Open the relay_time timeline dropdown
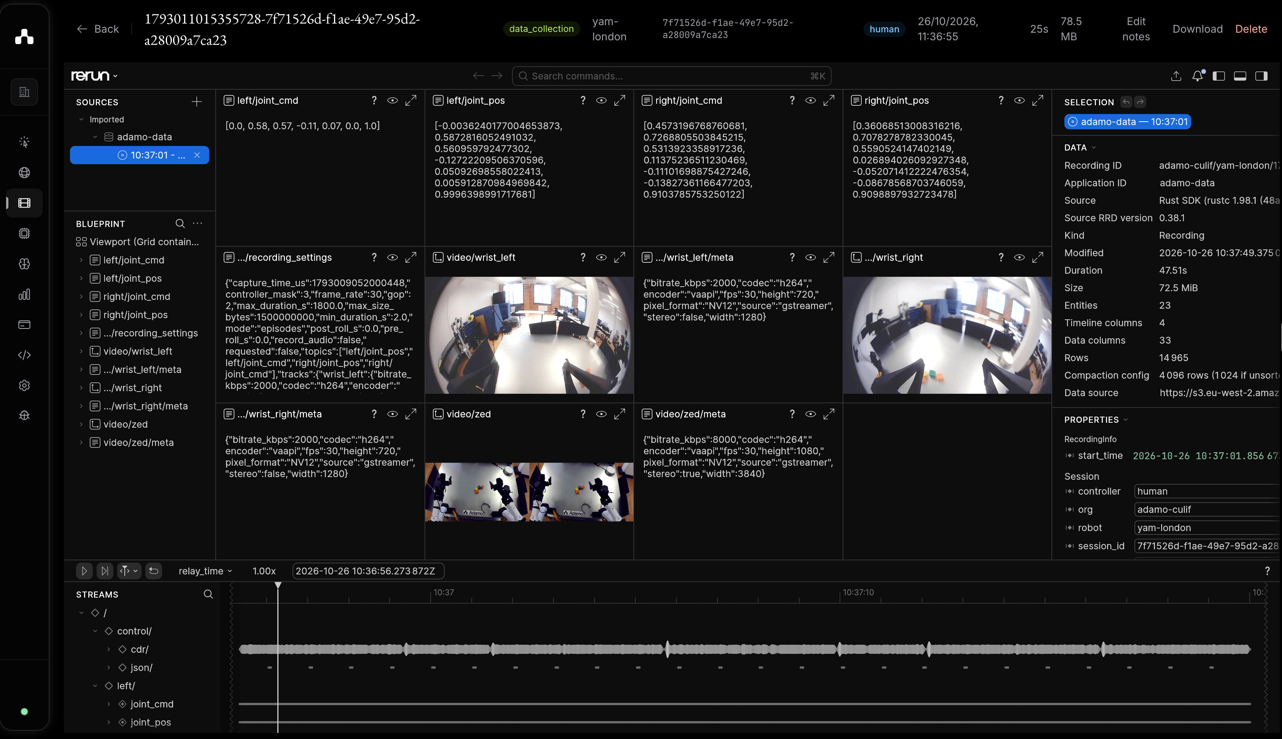The image size is (1282, 739). coord(205,571)
